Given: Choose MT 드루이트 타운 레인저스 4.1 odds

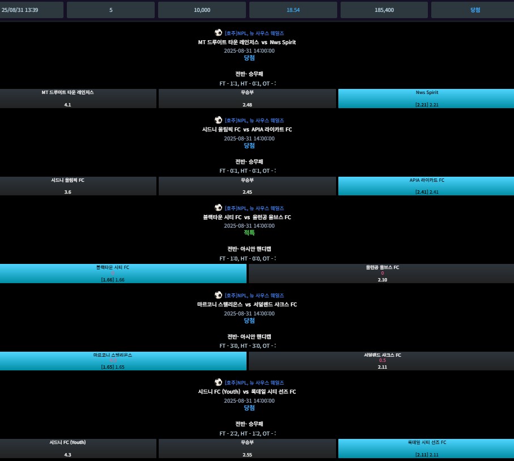Looking at the screenshot, I should [78, 99].
